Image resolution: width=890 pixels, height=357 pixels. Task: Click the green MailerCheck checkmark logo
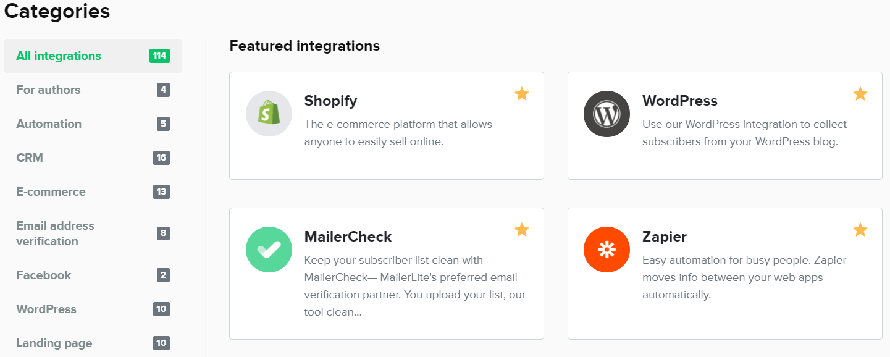tap(269, 250)
